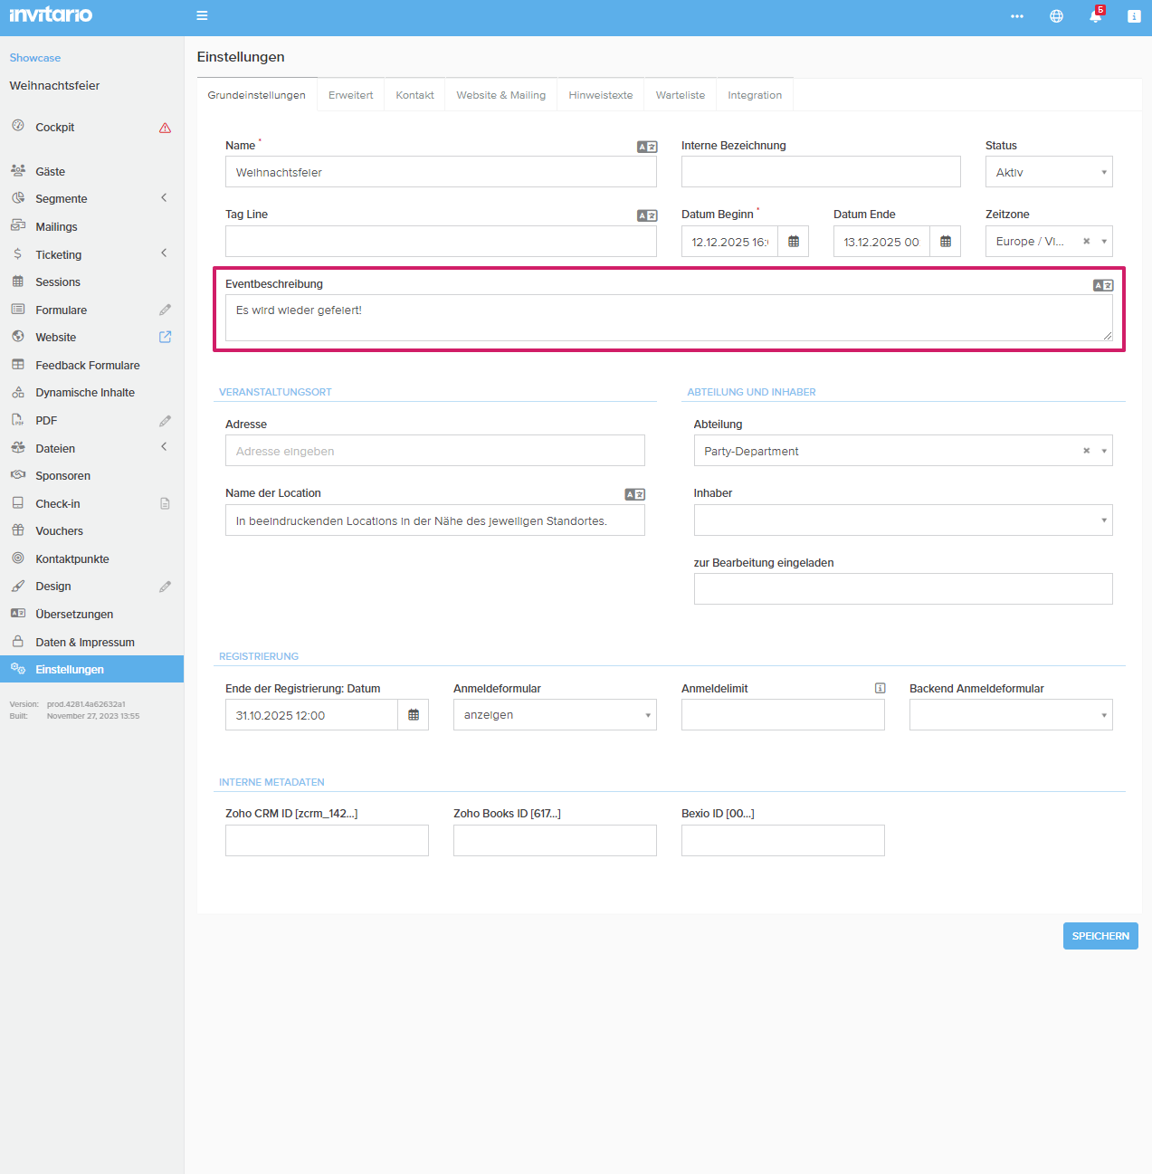1152x1174 pixels.
Task: Open the Inhaber dropdown
Action: pyautogui.click(x=902, y=520)
